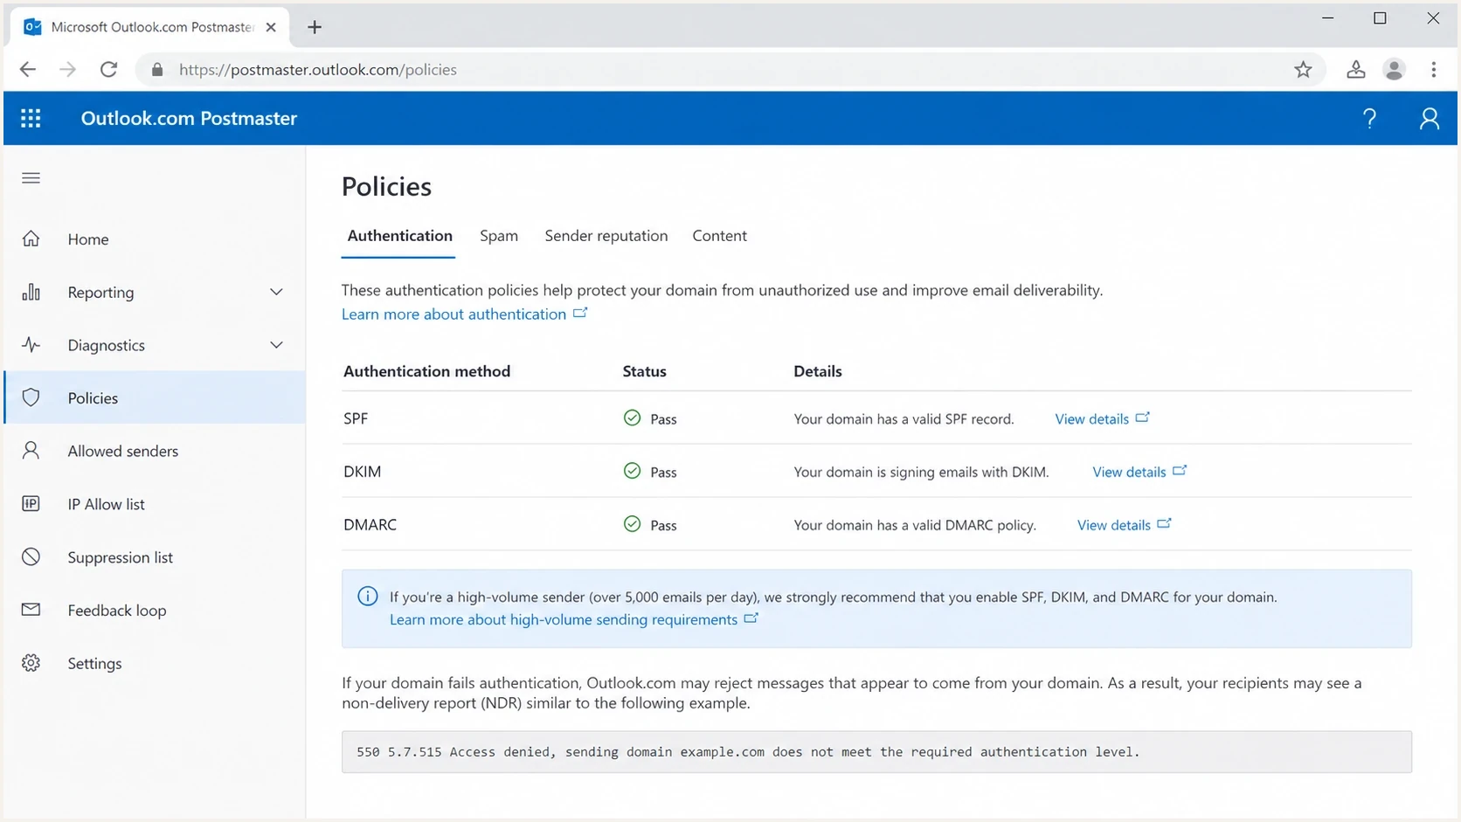Close the Outlook.com Postmaster browser tab
1461x822 pixels.
point(271,27)
